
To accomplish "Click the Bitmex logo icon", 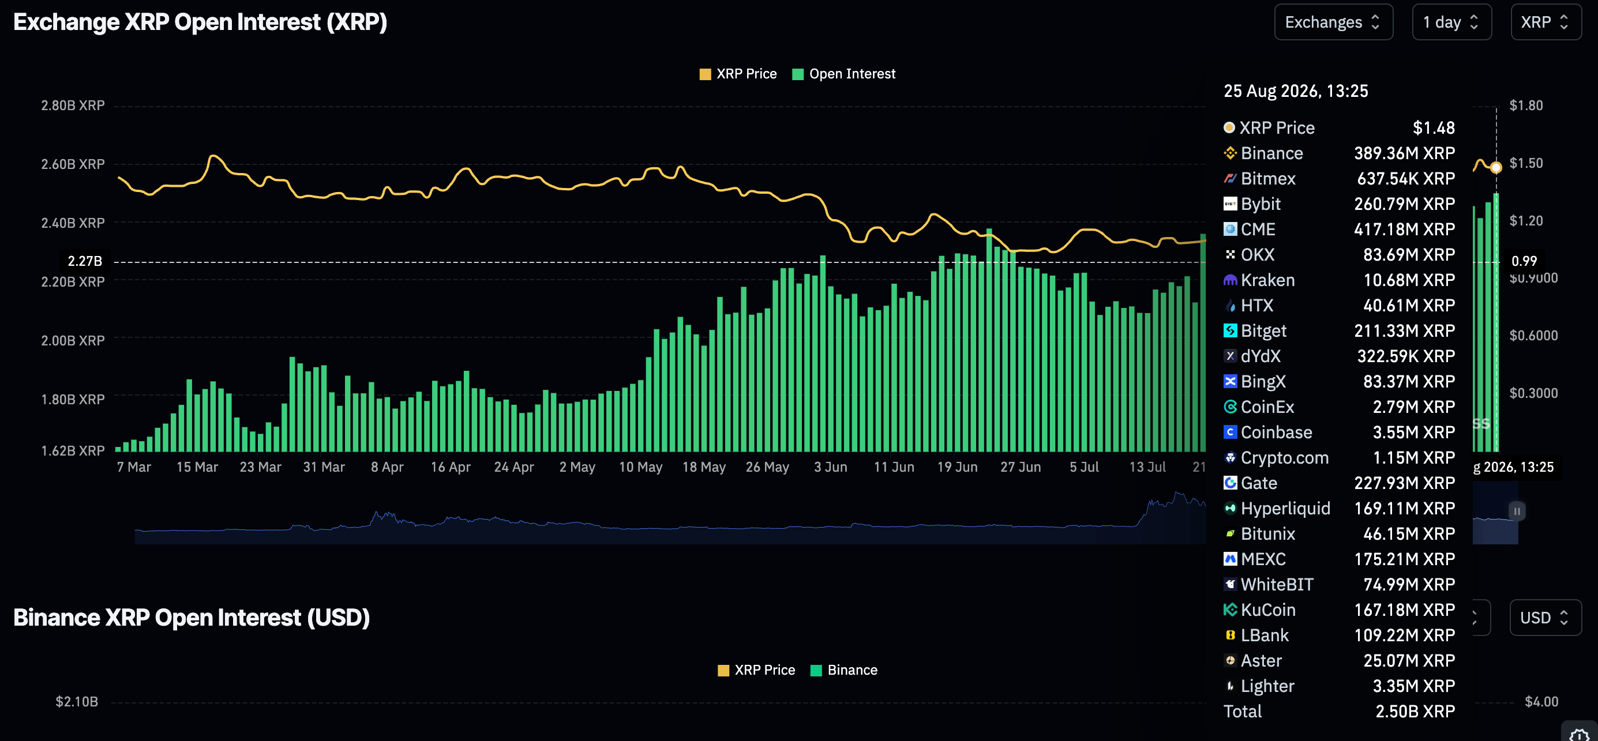I will [x=1229, y=179].
